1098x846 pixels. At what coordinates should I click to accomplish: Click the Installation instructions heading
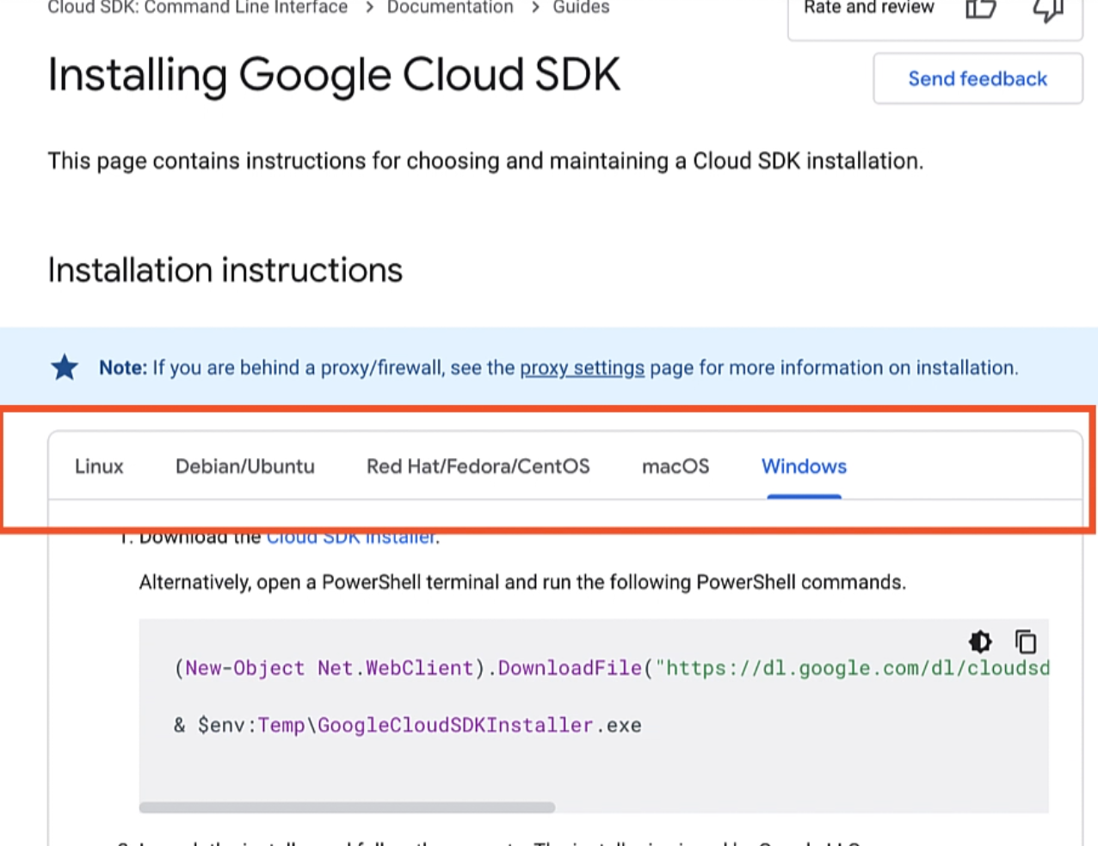point(225,270)
